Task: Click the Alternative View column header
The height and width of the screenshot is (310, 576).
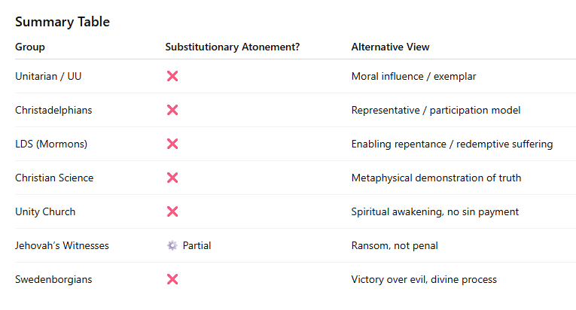Action: click(390, 47)
